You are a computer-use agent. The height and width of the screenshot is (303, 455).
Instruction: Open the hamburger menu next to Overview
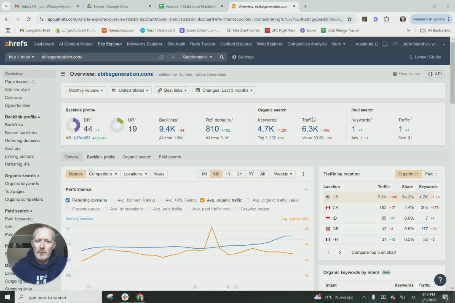point(63,74)
